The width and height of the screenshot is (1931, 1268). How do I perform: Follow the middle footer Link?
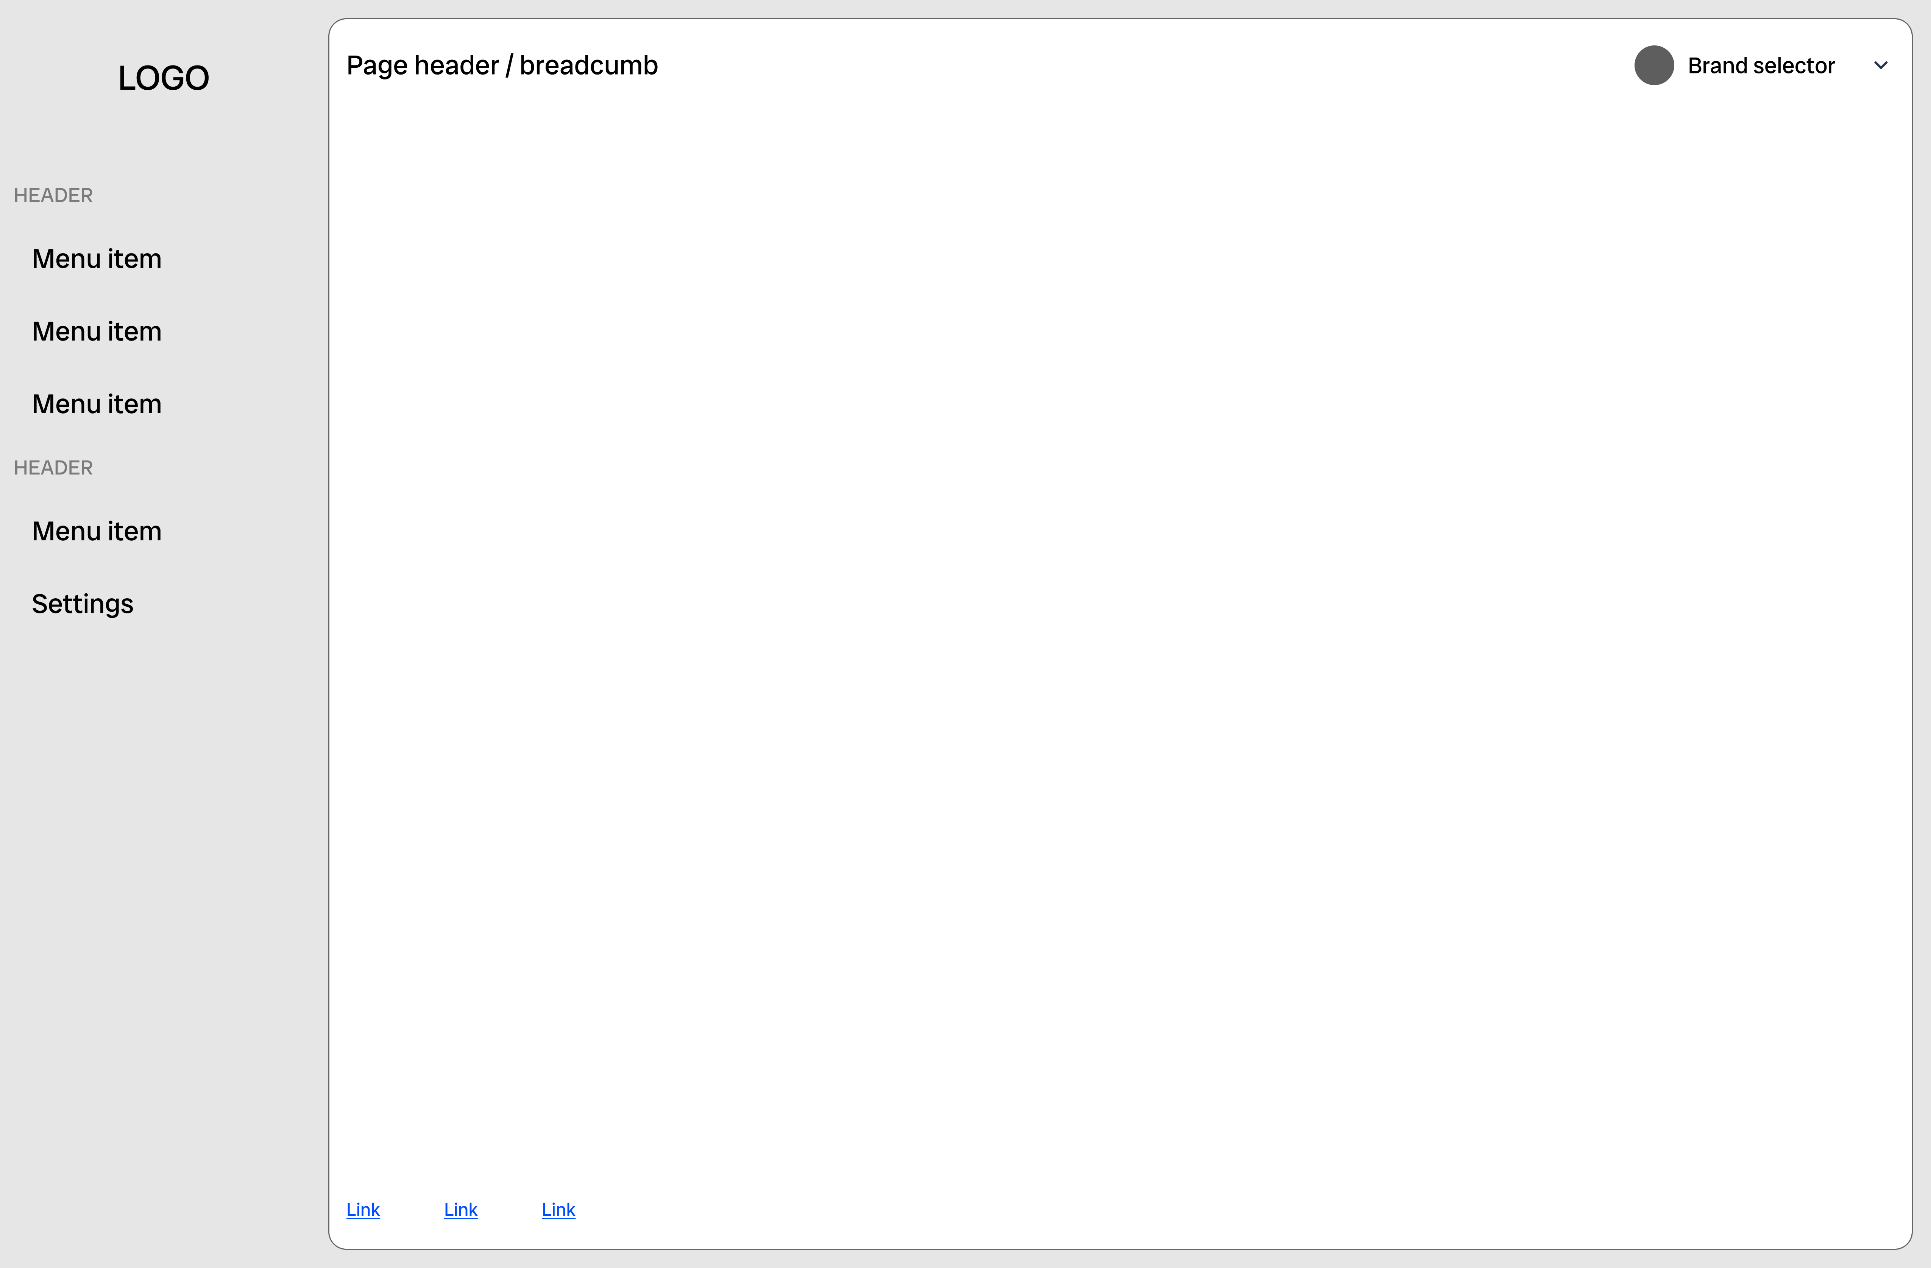click(460, 1209)
